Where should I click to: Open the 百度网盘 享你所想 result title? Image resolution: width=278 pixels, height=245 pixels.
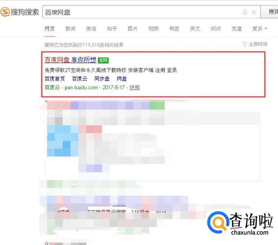coord(71,60)
